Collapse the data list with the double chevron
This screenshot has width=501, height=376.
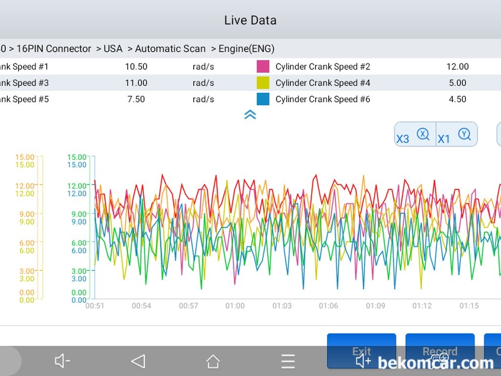(x=250, y=114)
